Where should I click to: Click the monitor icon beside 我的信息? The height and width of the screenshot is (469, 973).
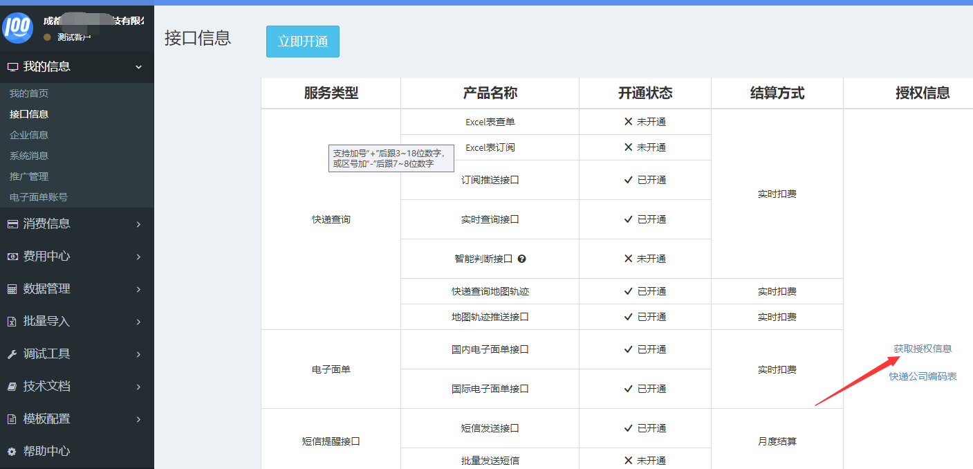pyautogui.click(x=12, y=67)
